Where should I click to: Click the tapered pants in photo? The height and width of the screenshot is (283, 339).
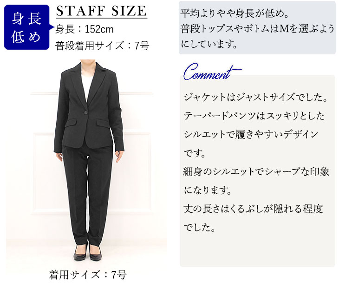tap(88, 196)
